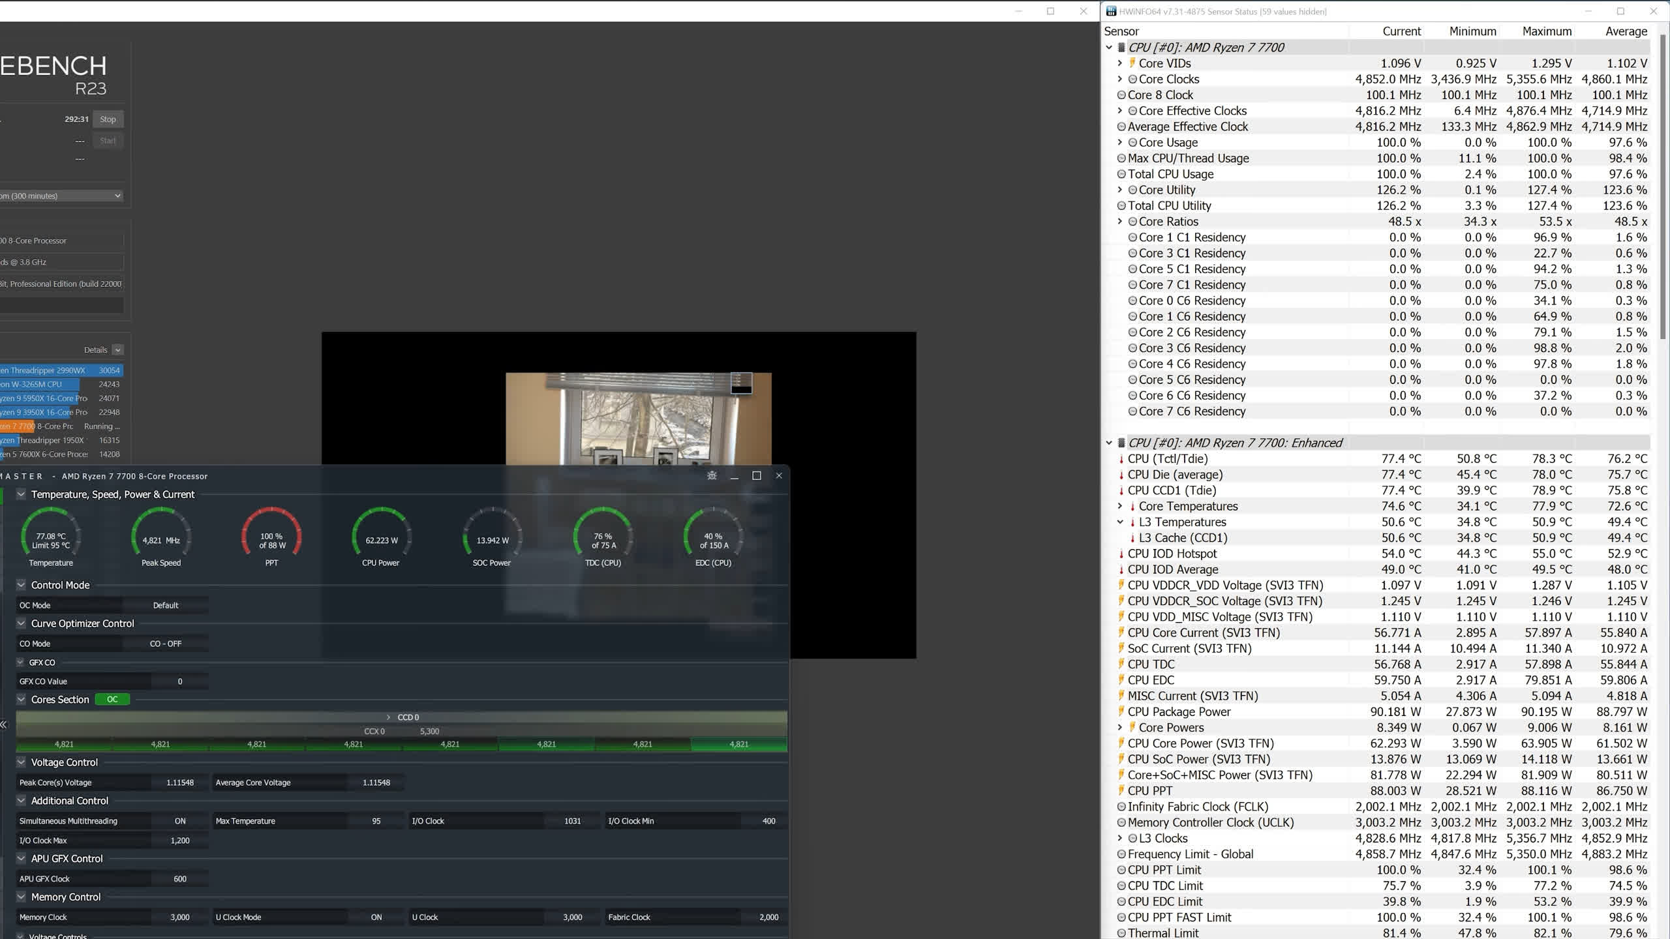Click the Core VIDs lightning bolt icon
This screenshot has width=1670, height=939.
point(1132,63)
